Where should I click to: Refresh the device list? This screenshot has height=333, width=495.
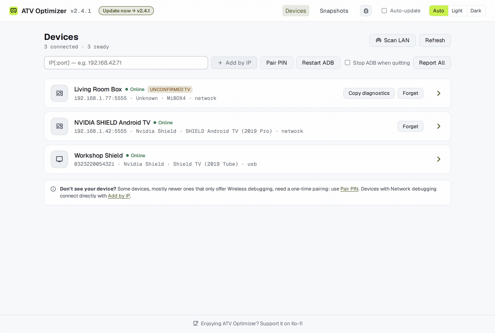(435, 40)
